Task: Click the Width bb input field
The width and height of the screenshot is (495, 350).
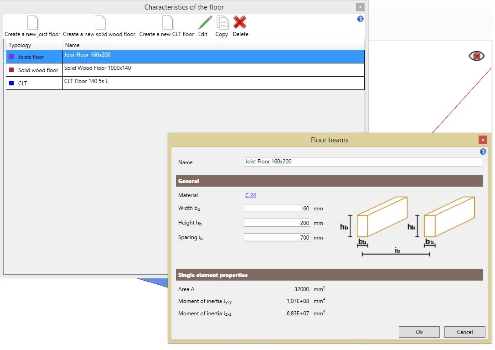Action: (x=277, y=209)
